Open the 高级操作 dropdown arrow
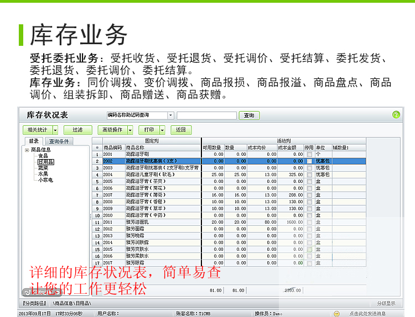This screenshot has width=415, height=317. tap(130, 130)
